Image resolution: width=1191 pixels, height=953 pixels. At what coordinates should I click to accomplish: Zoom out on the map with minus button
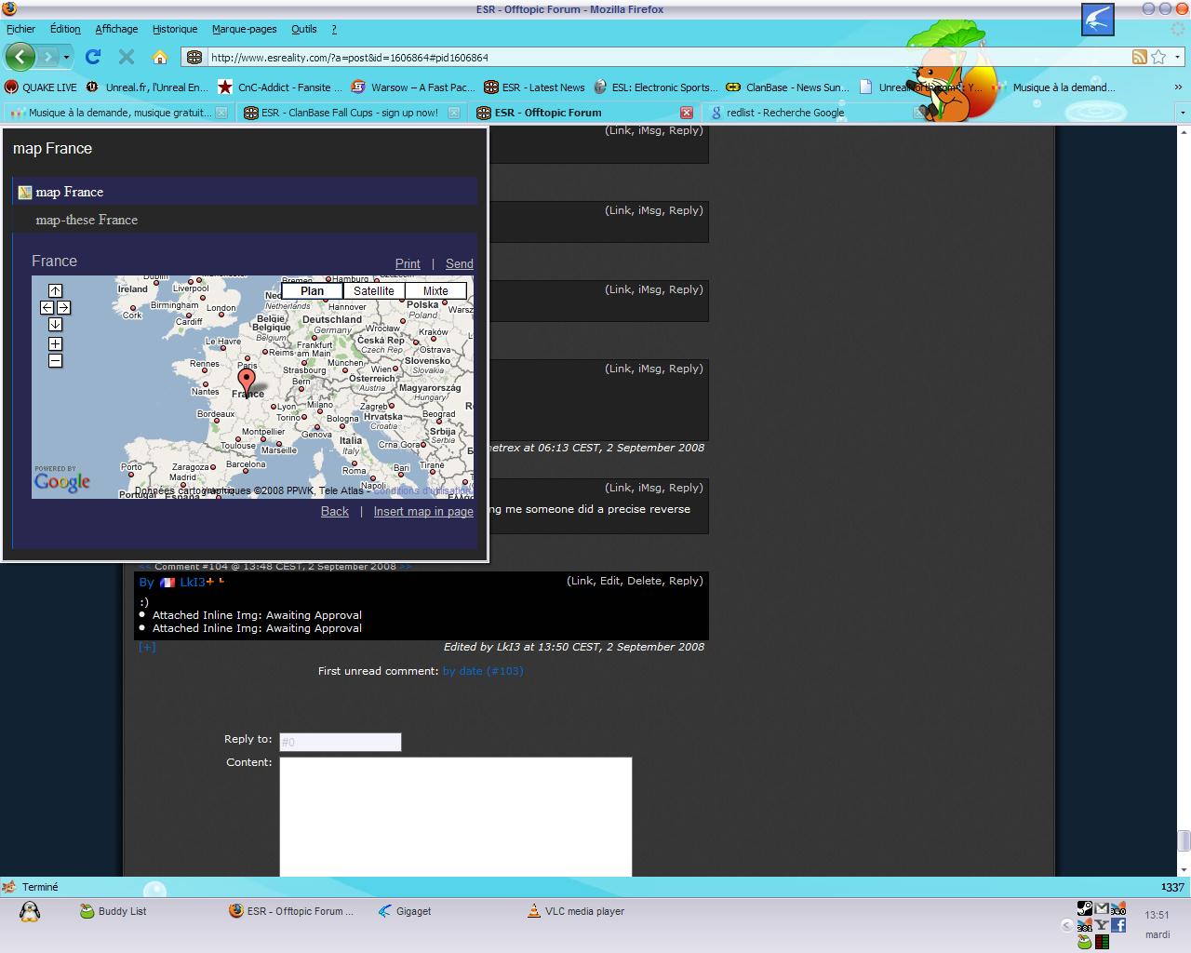tap(55, 361)
